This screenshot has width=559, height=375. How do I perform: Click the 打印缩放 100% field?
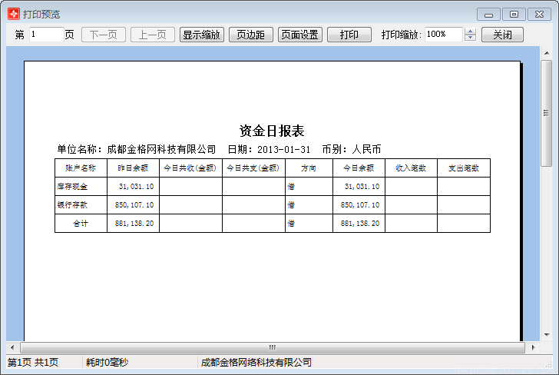click(443, 35)
